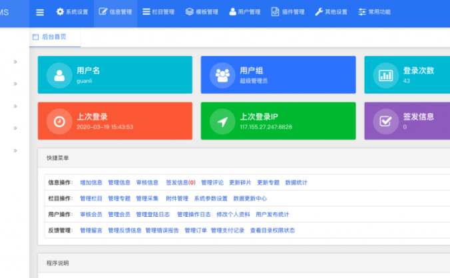Open the 管理错误报告 link
The image size is (450, 278).
tap(162, 230)
